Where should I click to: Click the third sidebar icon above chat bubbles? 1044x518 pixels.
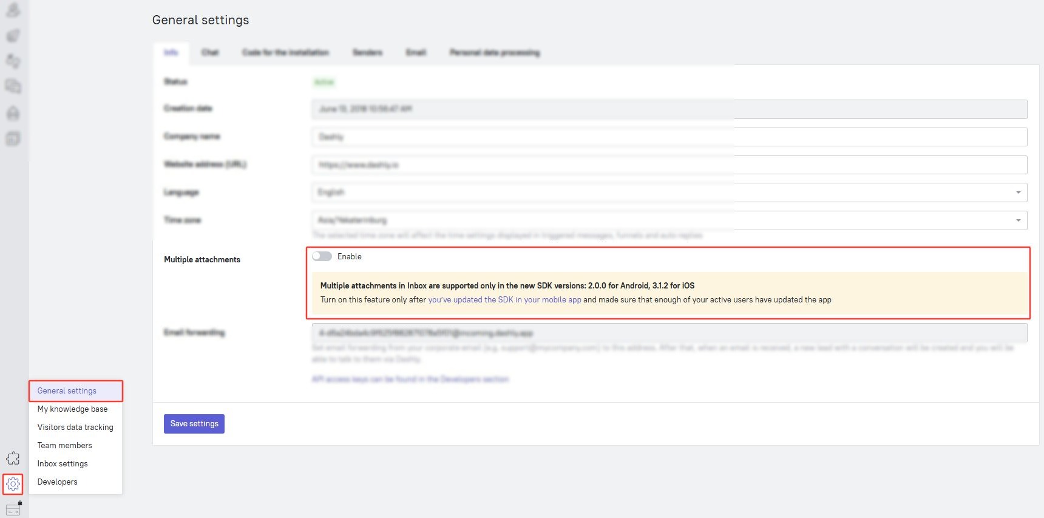13,61
